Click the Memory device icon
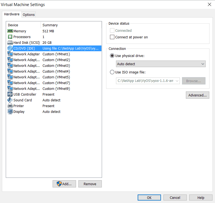Viewport: 215px width, 203px height. (x=10, y=31)
